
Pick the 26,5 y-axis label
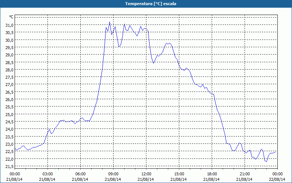(10, 92)
